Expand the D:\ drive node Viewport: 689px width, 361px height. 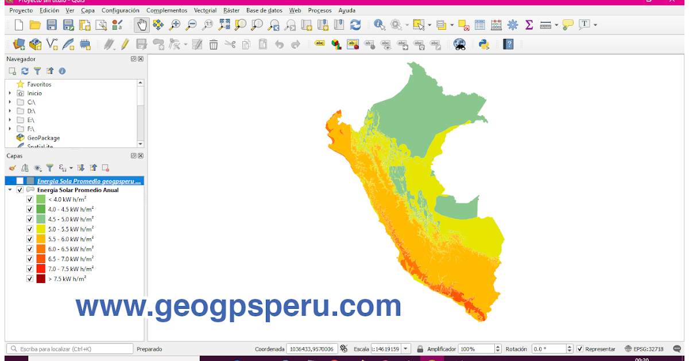[10, 111]
